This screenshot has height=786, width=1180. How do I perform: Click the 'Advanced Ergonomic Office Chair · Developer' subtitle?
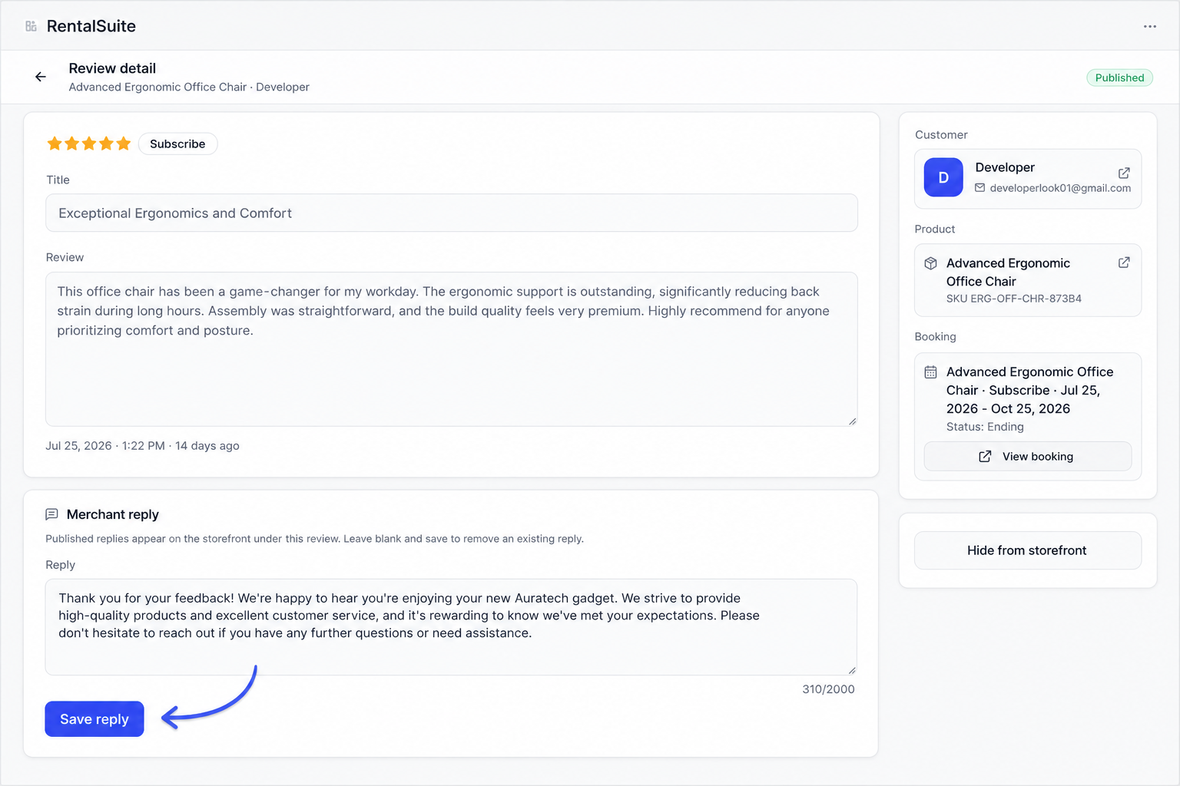click(189, 88)
